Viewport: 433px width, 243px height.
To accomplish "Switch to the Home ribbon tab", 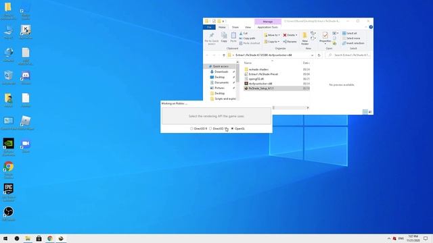I will 222,27.
